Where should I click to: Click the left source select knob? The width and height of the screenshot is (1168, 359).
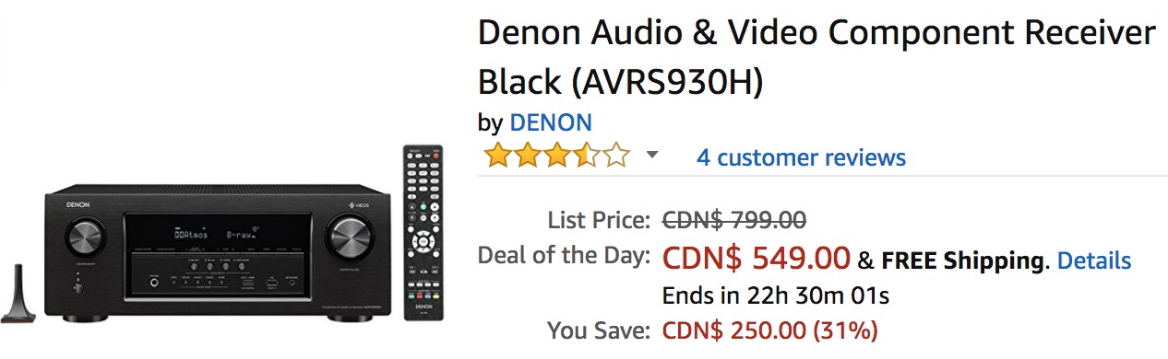point(86,238)
